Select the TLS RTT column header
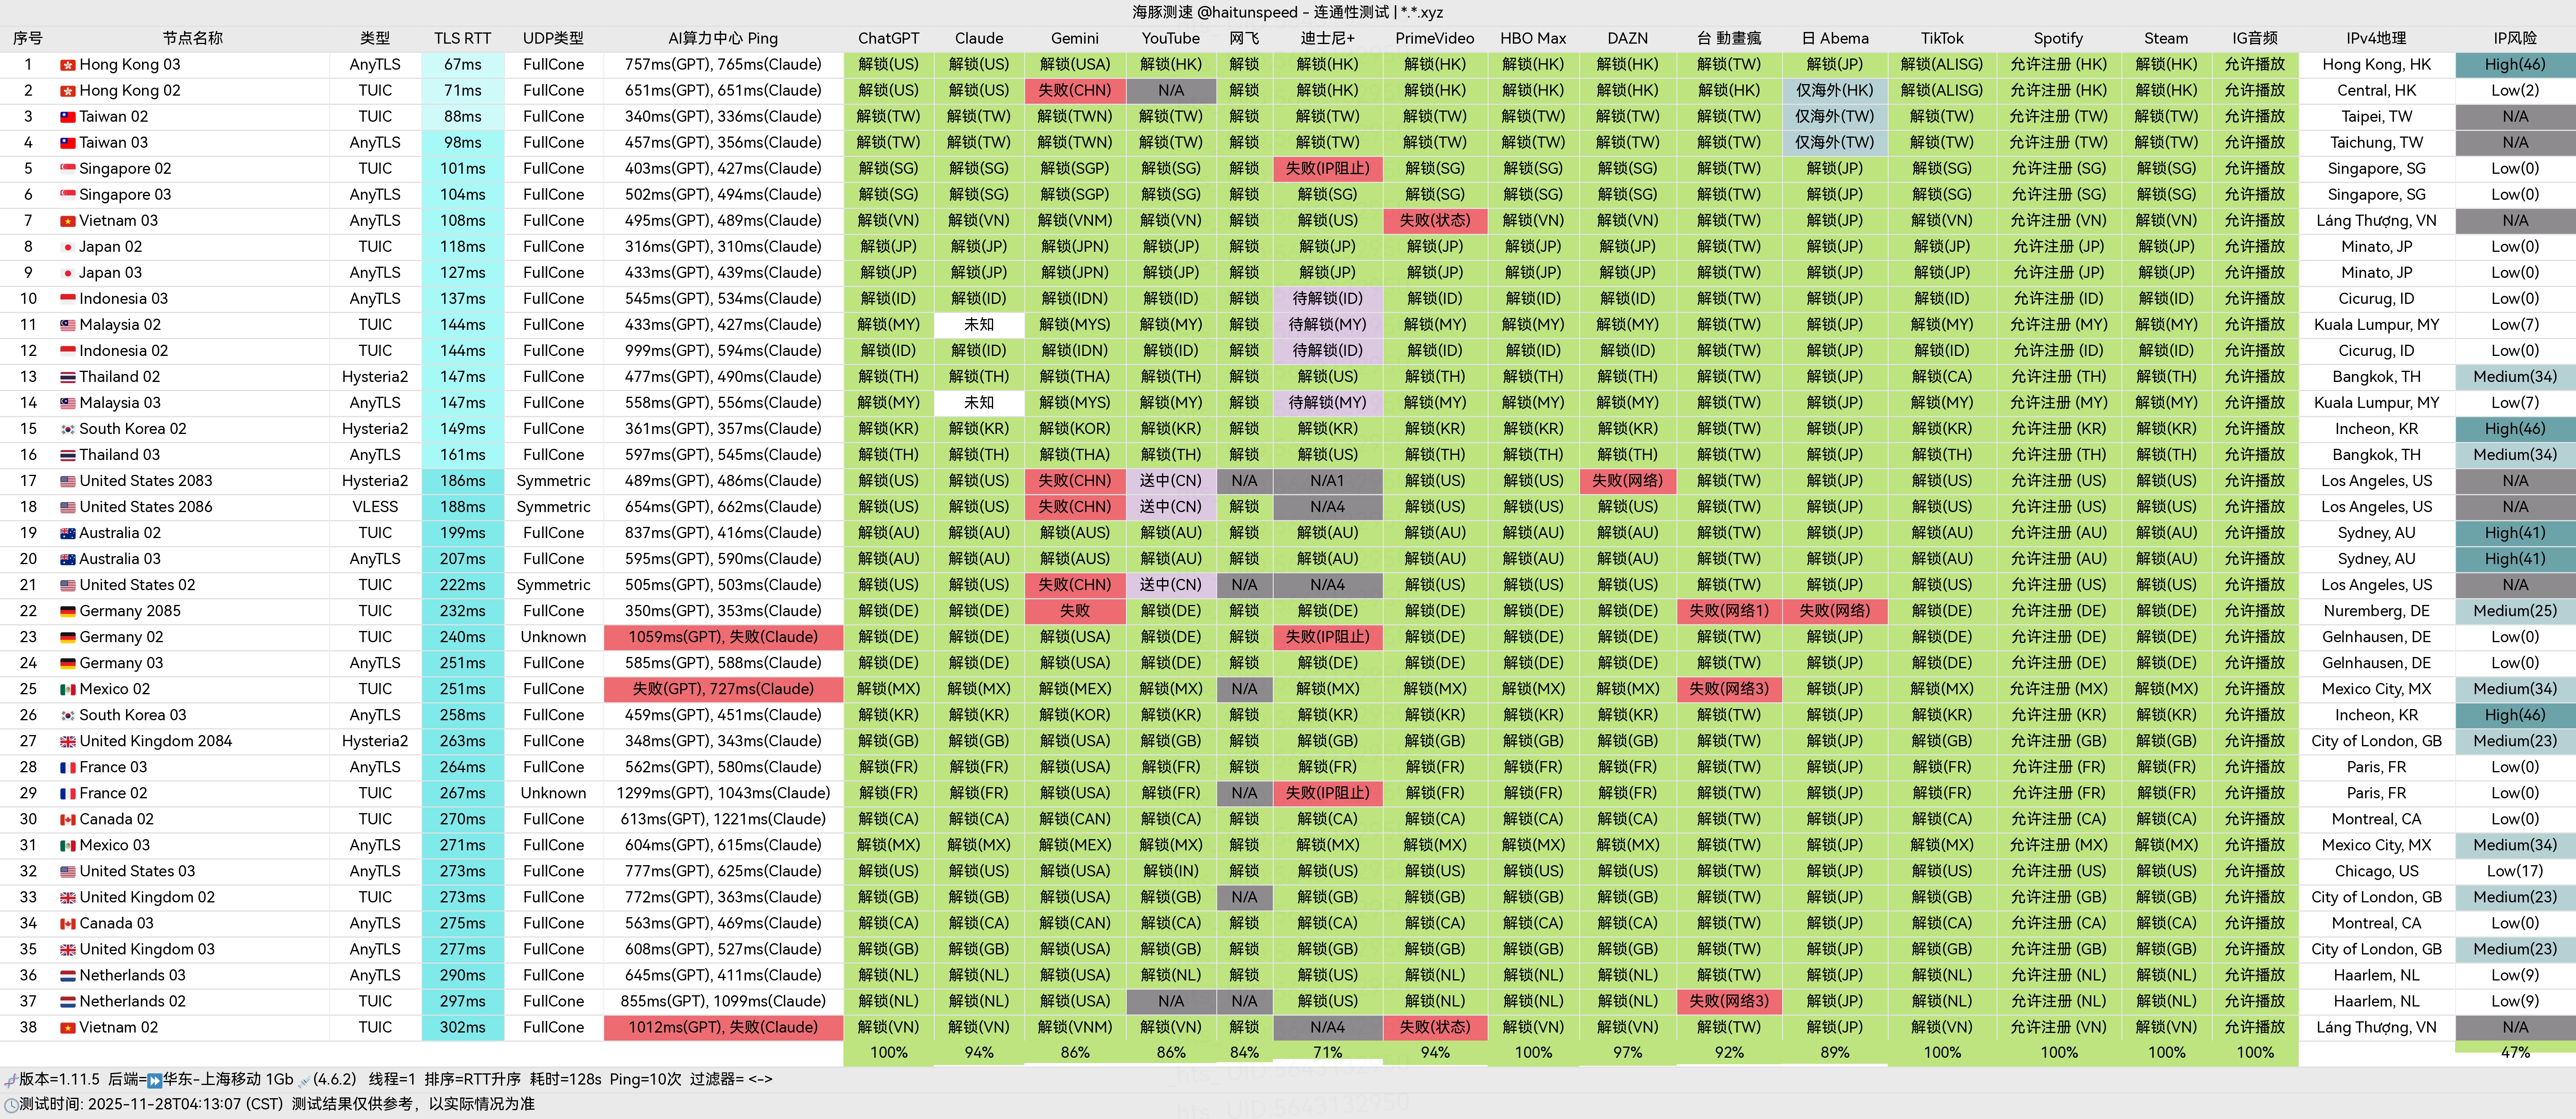The image size is (2576, 1119). click(x=462, y=38)
